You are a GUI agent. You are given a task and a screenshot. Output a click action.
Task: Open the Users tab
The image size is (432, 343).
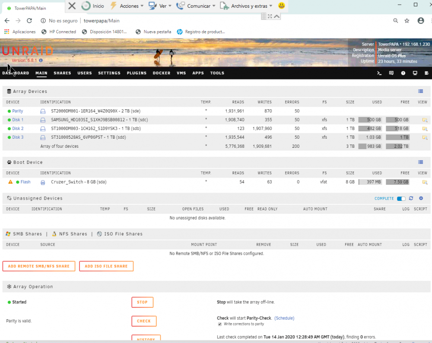(x=85, y=73)
